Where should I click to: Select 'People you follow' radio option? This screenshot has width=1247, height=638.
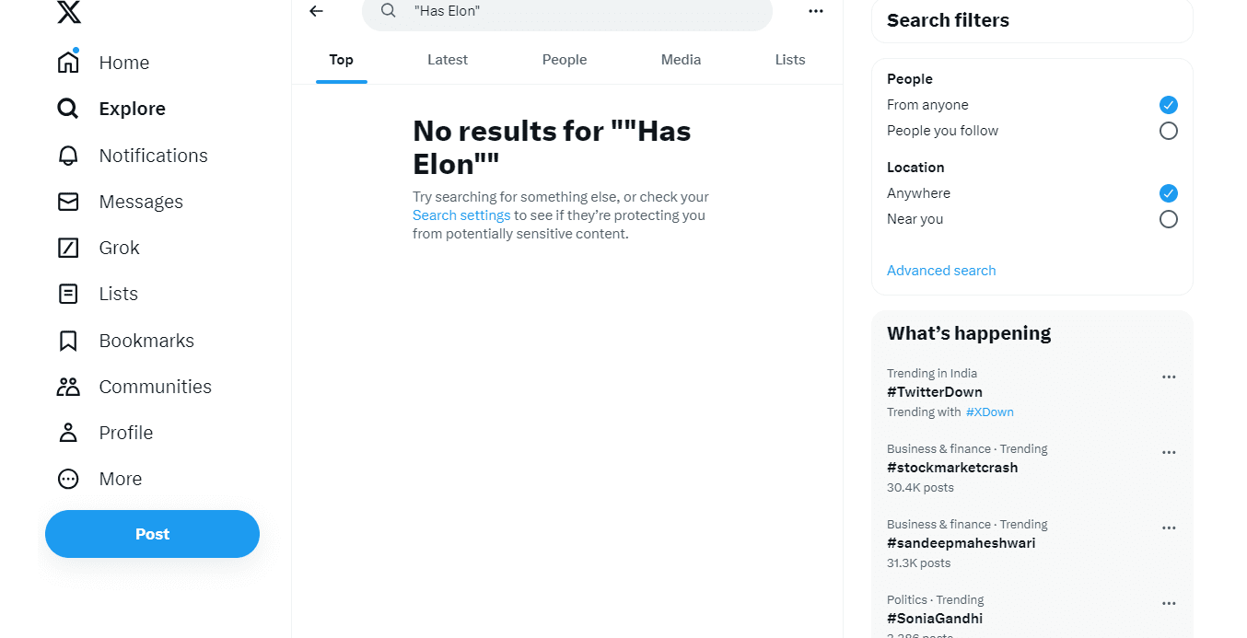click(x=1168, y=131)
